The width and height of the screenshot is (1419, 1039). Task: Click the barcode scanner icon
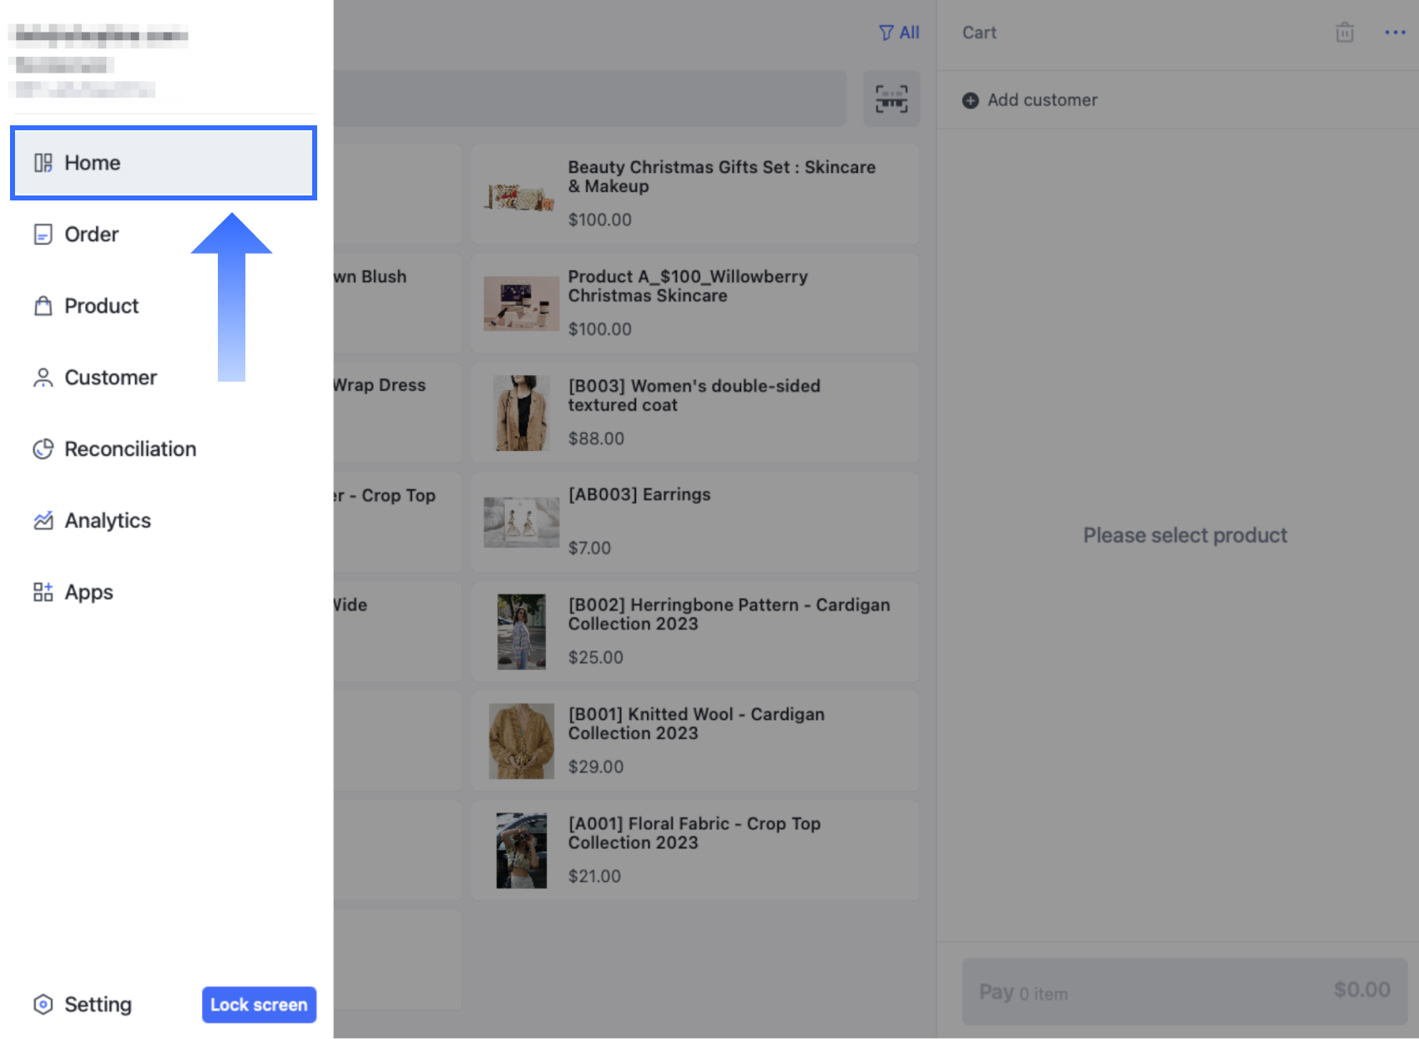pos(891,99)
